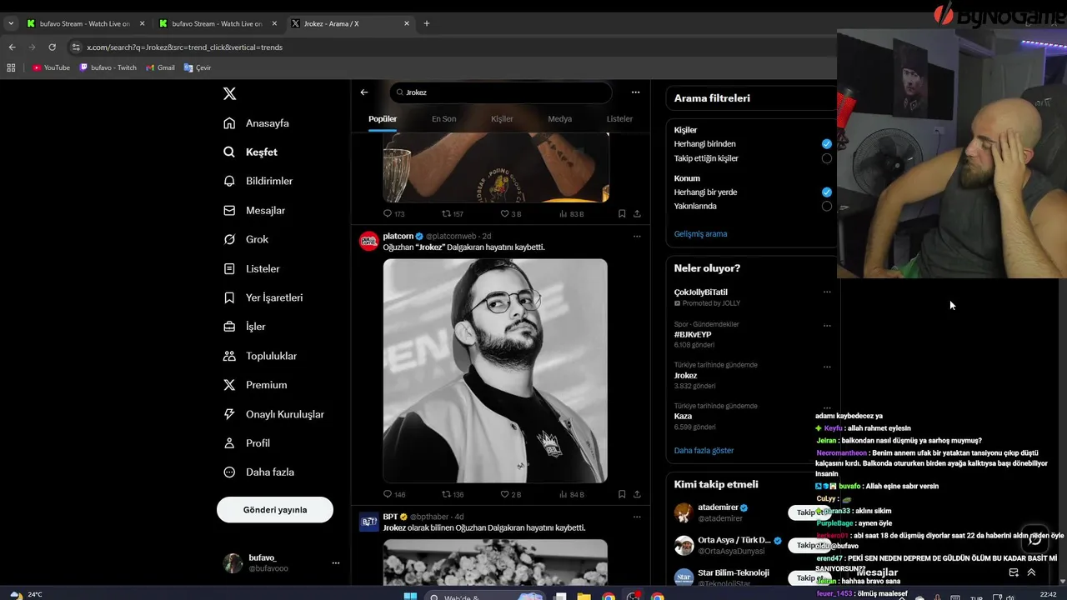This screenshot has height=600, width=1067.
Task: Open Bildirimler notifications
Action: coord(258,181)
